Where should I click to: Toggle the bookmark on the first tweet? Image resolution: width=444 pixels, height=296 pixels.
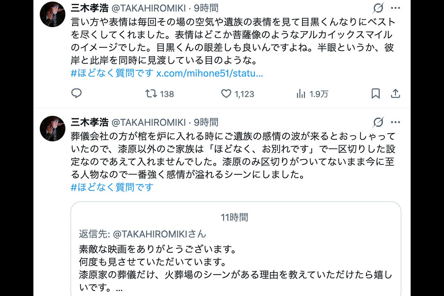tap(376, 94)
